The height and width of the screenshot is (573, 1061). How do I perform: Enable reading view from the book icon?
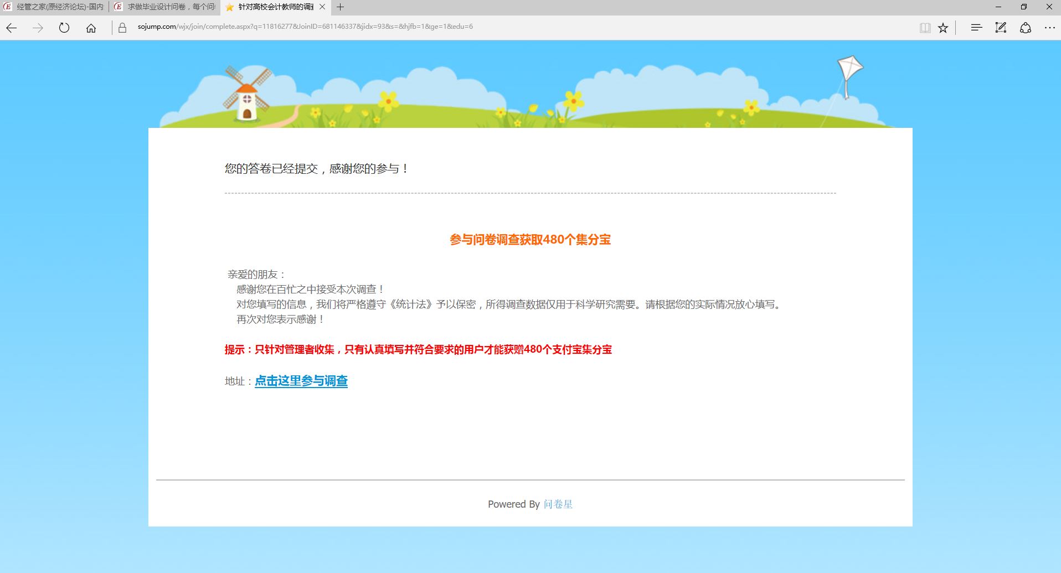click(x=925, y=28)
